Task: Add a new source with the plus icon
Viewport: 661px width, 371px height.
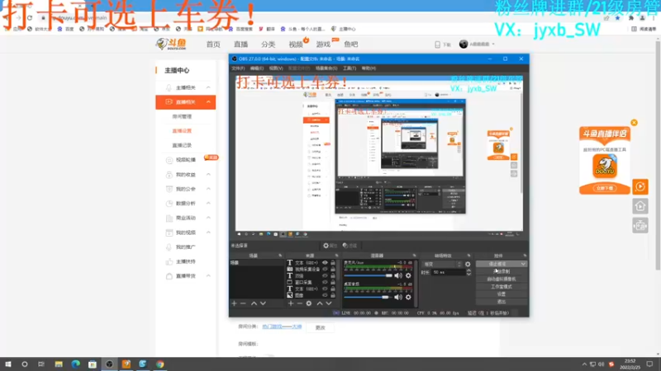Action: [291, 303]
